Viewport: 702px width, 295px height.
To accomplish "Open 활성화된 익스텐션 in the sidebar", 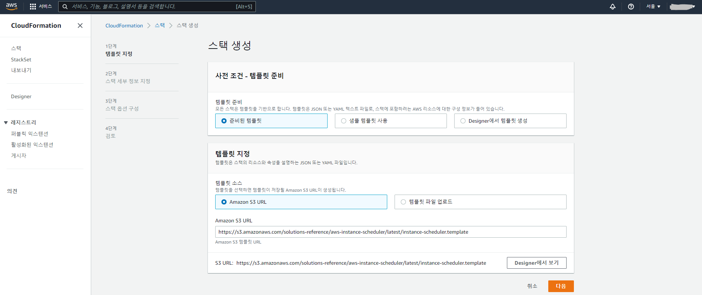I will click(x=32, y=145).
